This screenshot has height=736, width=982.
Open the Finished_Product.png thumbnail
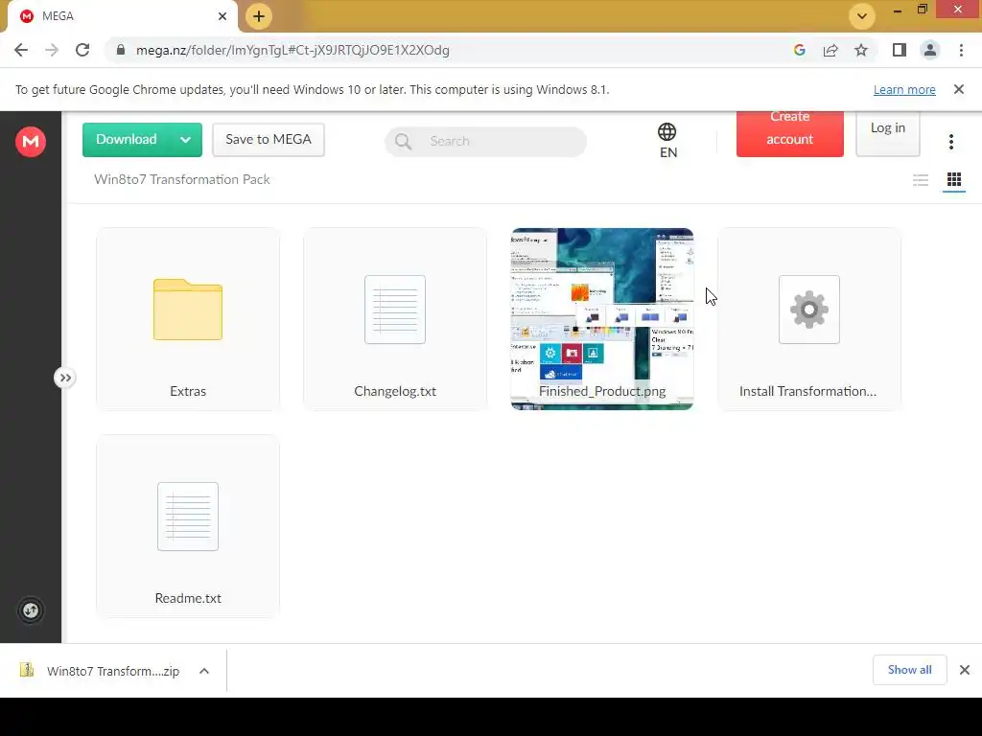pos(602,319)
